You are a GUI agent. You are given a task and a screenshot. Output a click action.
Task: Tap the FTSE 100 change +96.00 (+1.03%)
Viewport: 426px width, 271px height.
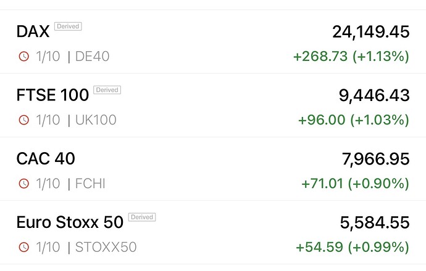pos(353,120)
